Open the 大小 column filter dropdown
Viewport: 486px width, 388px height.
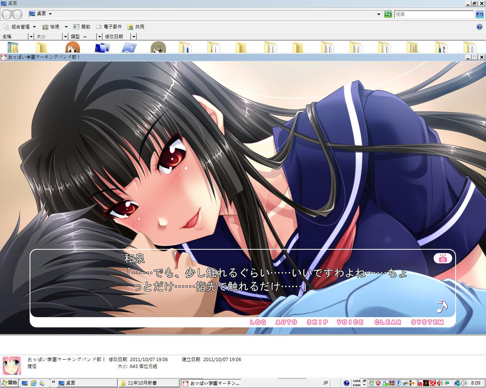(x=65, y=36)
